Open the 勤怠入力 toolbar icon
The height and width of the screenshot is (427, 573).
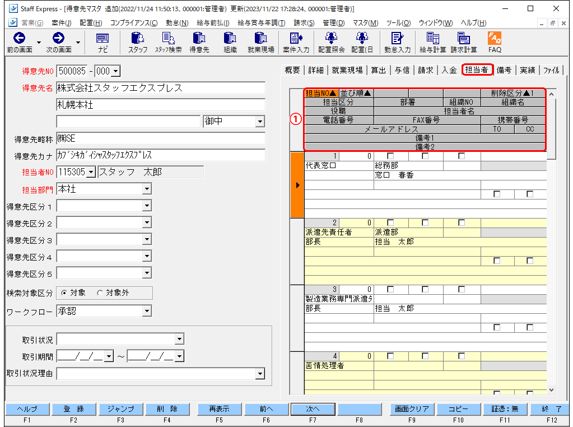(397, 43)
